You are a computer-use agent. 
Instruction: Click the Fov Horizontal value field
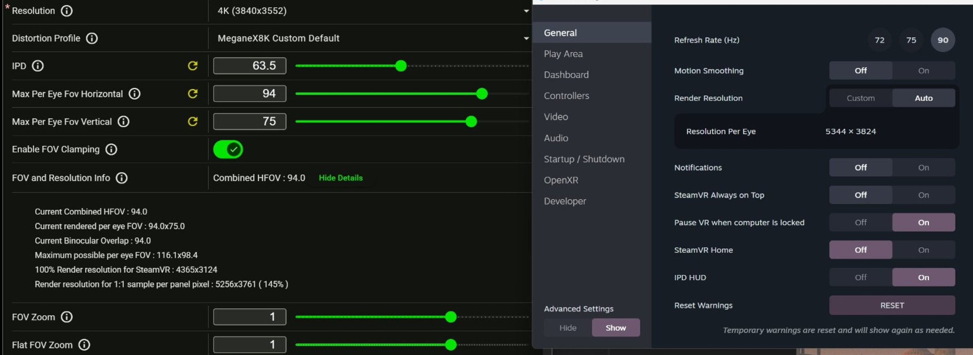[x=250, y=94]
